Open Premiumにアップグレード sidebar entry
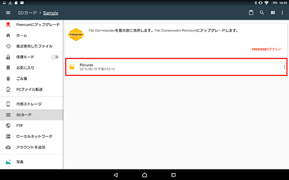The height and width of the screenshot is (180, 289). [x=32, y=25]
